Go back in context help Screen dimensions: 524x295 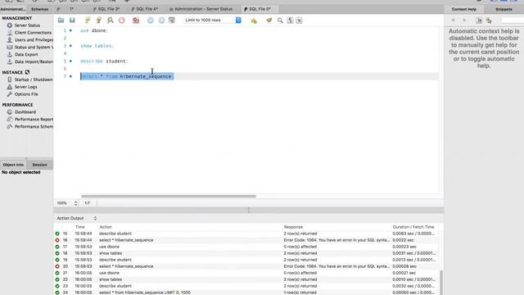453,20
